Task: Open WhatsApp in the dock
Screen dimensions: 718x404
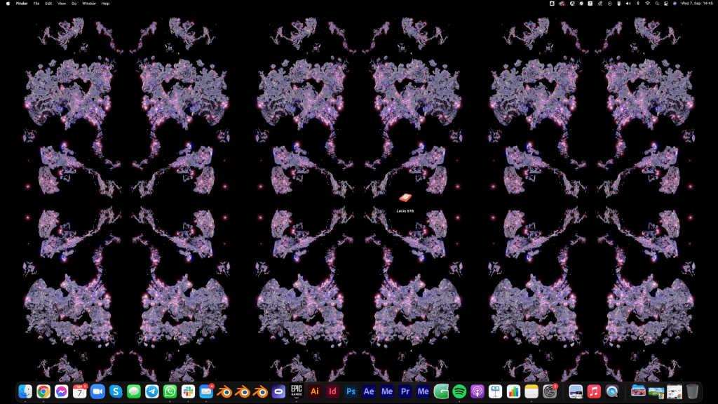Action: pyautogui.click(x=170, y=391)
